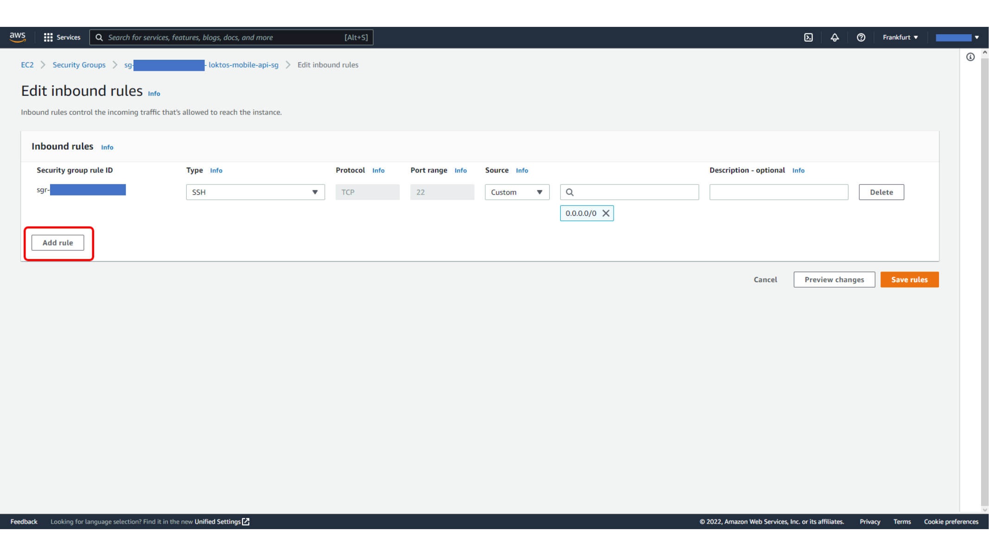Image resolution: width=989 pixels, height=556 pixels.
Task: Click Save rules button
Action: pyautogui.click(x=909, y=280)
